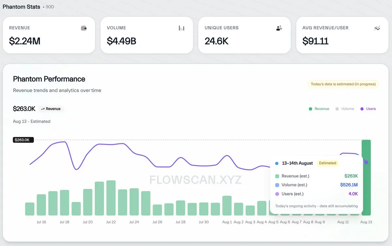Click the wallet icon on Revenue card
This screenshot has width=392, height=246.
point(84,28)
